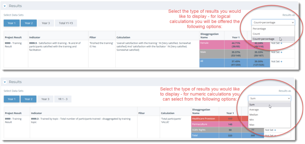Screen dimensions: 305x144
Task: Click plus icon next to Female Not Set
Action: 281,43
